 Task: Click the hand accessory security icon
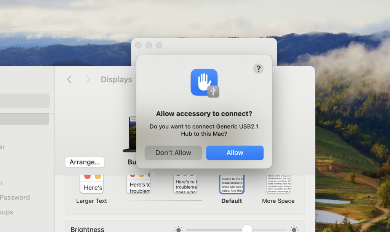(204, 82)
